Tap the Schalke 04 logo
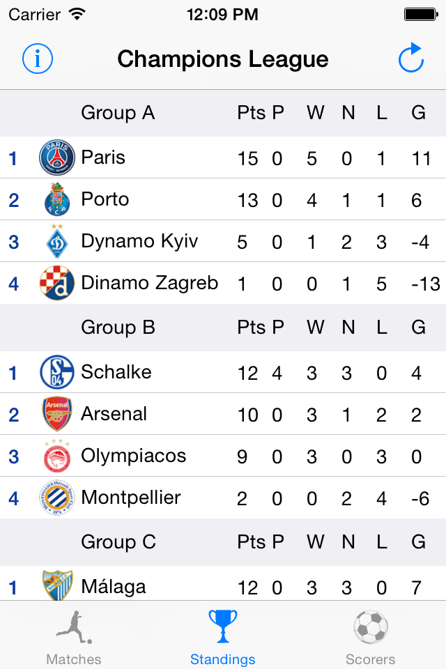This screenshot has width=446, height=669. click(x=56, y=372)
